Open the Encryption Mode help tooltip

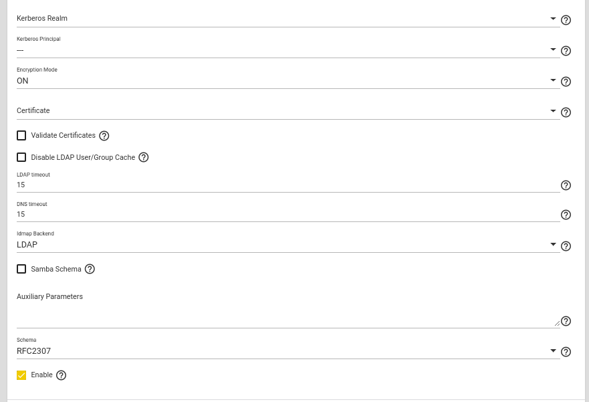[566, 82]
